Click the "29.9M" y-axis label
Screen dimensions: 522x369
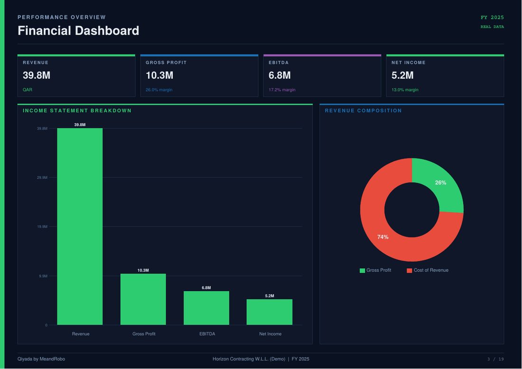click(x=42, y=178)
